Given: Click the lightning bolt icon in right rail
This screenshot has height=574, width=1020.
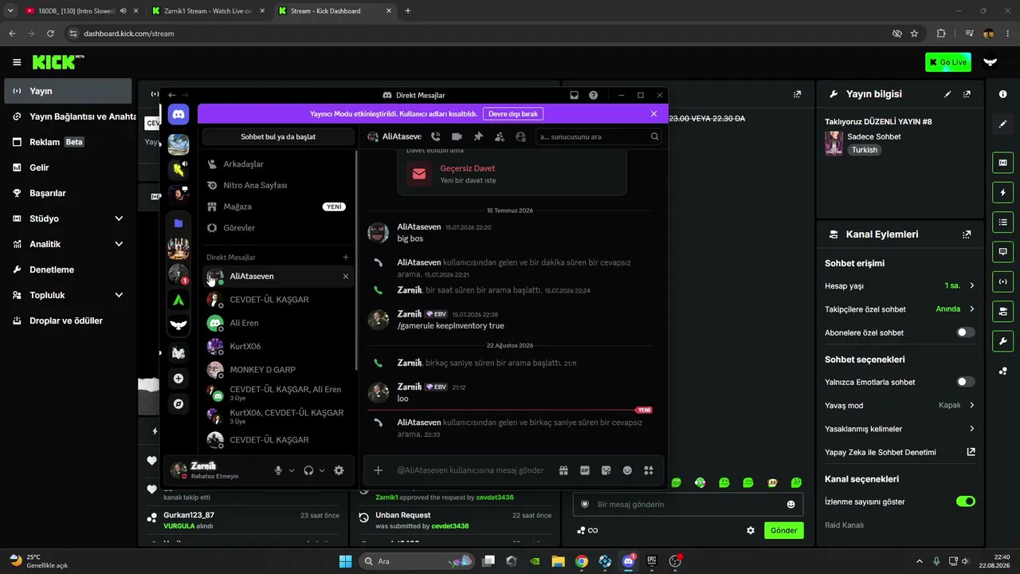Looking at the screenshot, I should [1002, 192].
